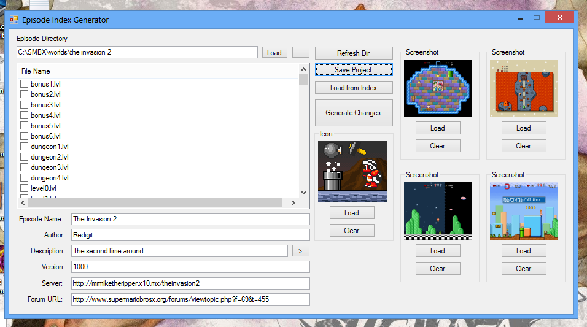Click the night sky level screenshot thumbnail
The height and width of the screenshot is (327, 587).
tap(438, 211)
